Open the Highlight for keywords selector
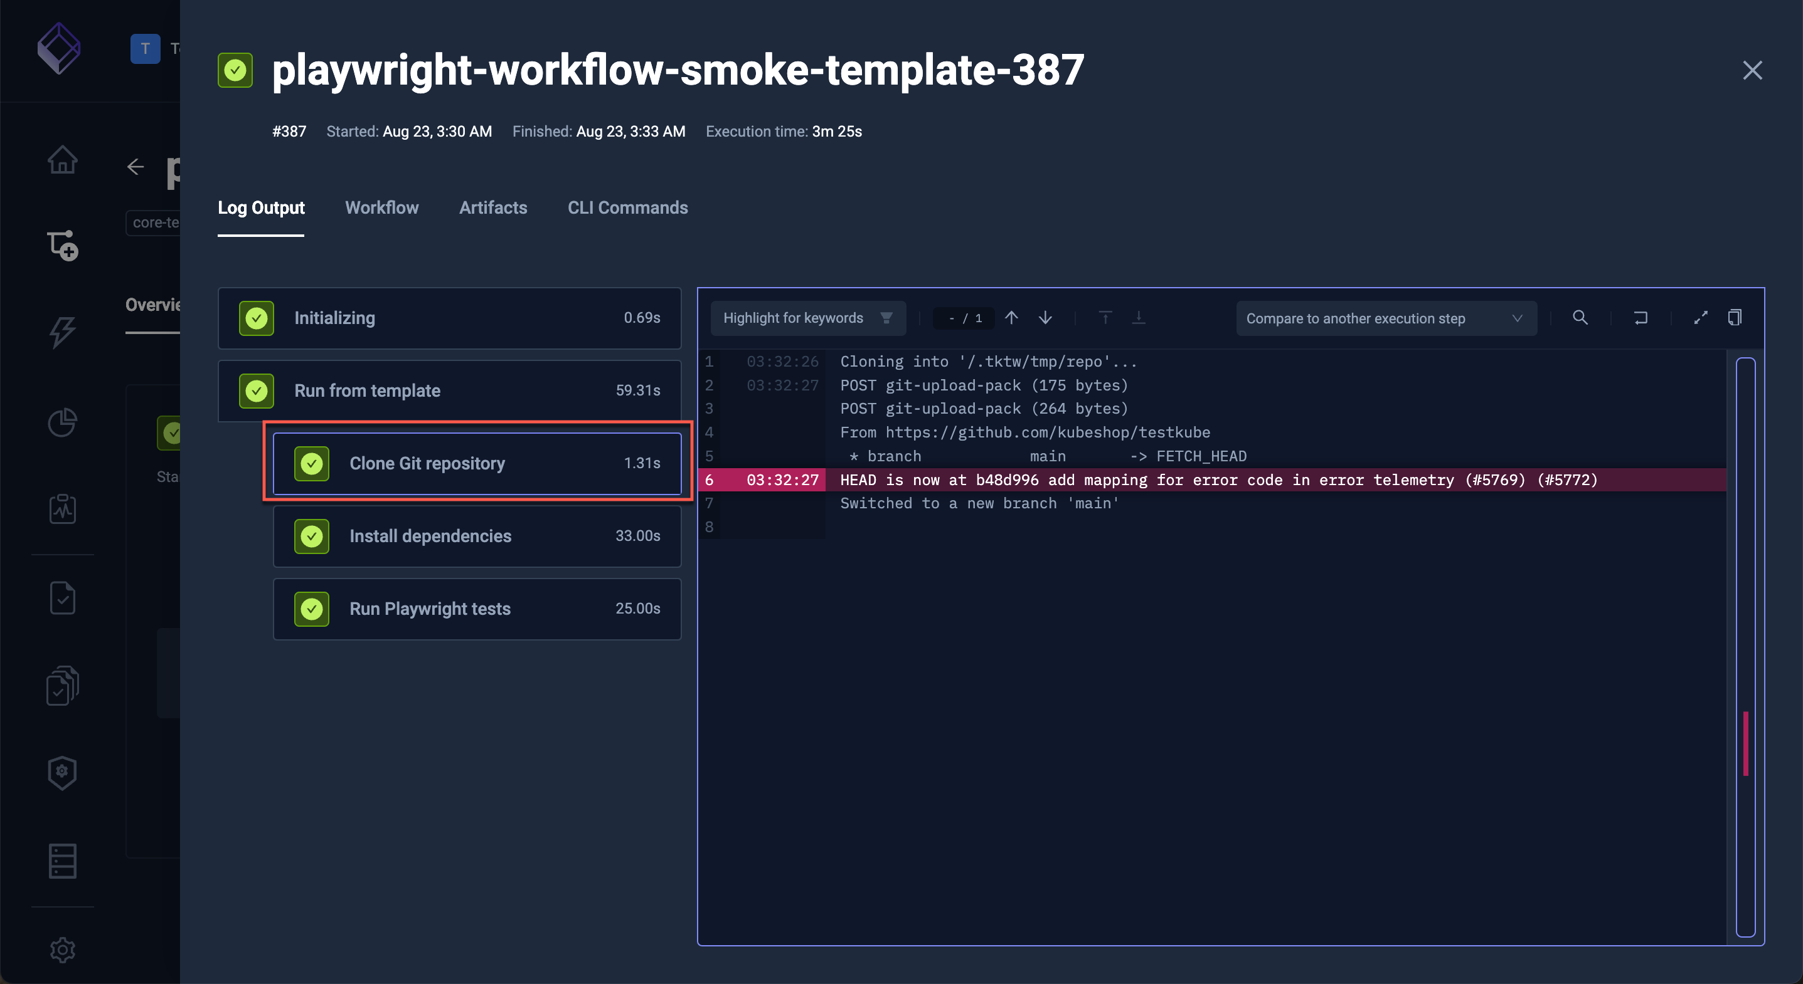Image resolution: width=1803 pixels, height=984 pixels. pos(794,318)
